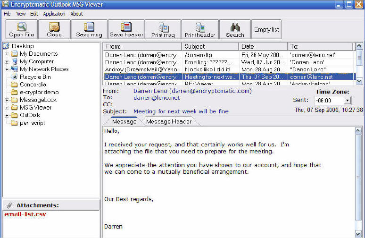This screenshot has height=238, width=365.
Task: Select the MessageLock folder icon
Action: pos(15,100)
